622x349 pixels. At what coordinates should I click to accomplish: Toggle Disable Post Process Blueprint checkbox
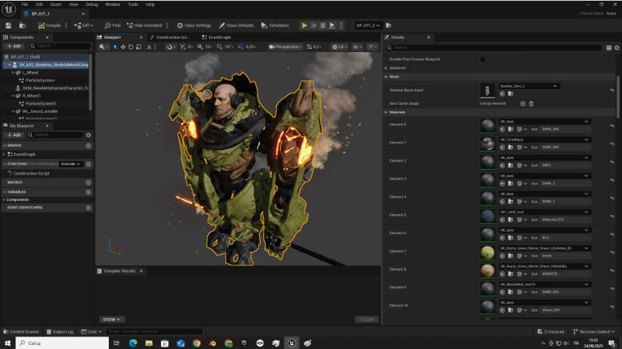point(483,59)
